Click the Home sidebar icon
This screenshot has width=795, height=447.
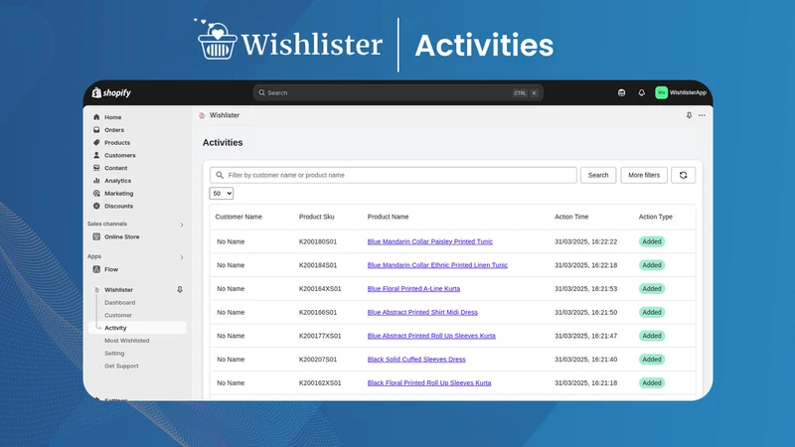pos(96,117)
